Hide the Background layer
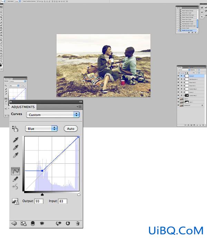This screenshot has height=239, width=207. [x=178, y=105]
